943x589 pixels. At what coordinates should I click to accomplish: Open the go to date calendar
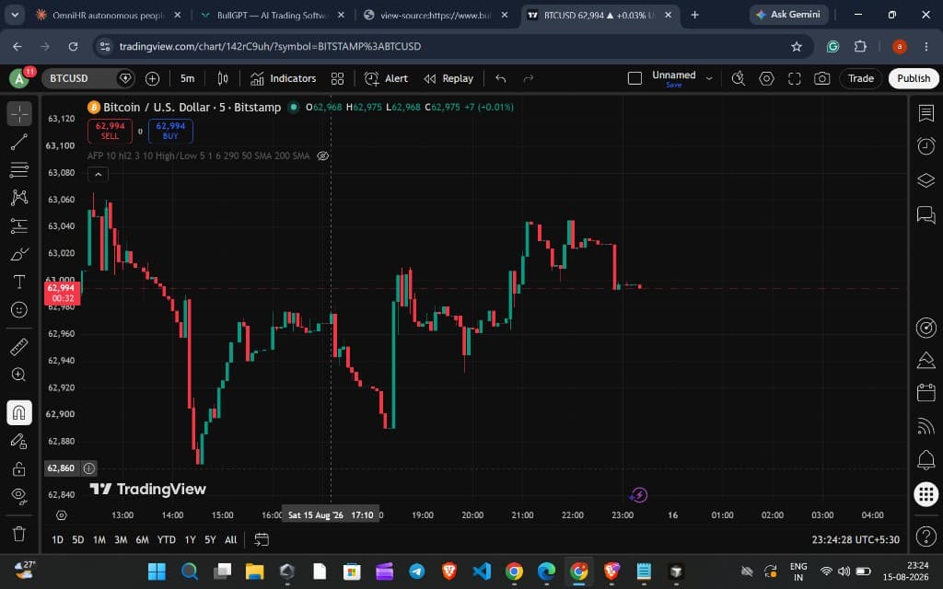pos(262,539)
